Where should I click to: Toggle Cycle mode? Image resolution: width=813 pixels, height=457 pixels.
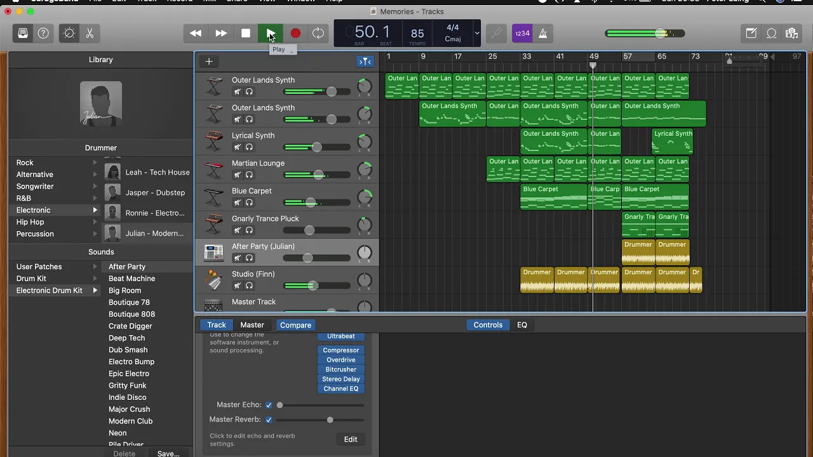coord(318,34)
